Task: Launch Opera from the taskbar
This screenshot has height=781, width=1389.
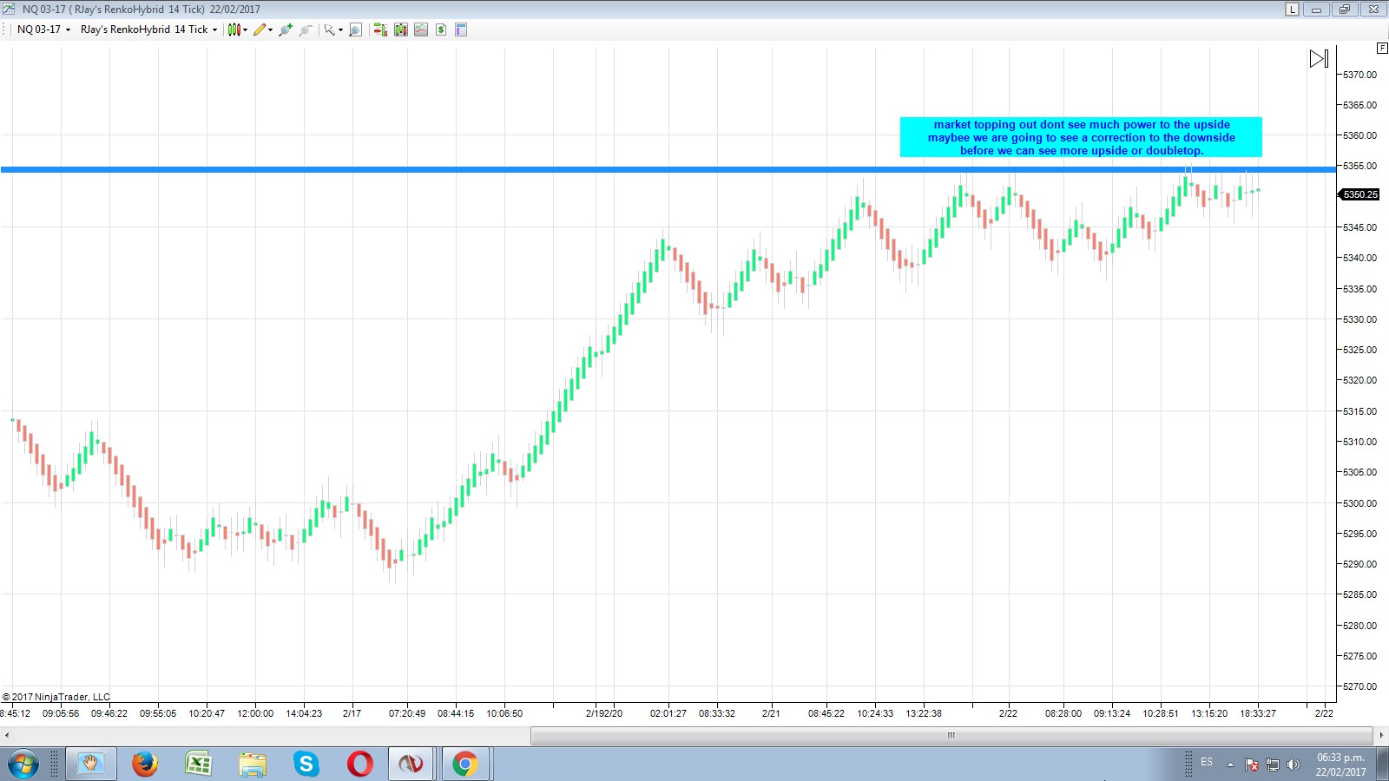Action: (360, 765)
